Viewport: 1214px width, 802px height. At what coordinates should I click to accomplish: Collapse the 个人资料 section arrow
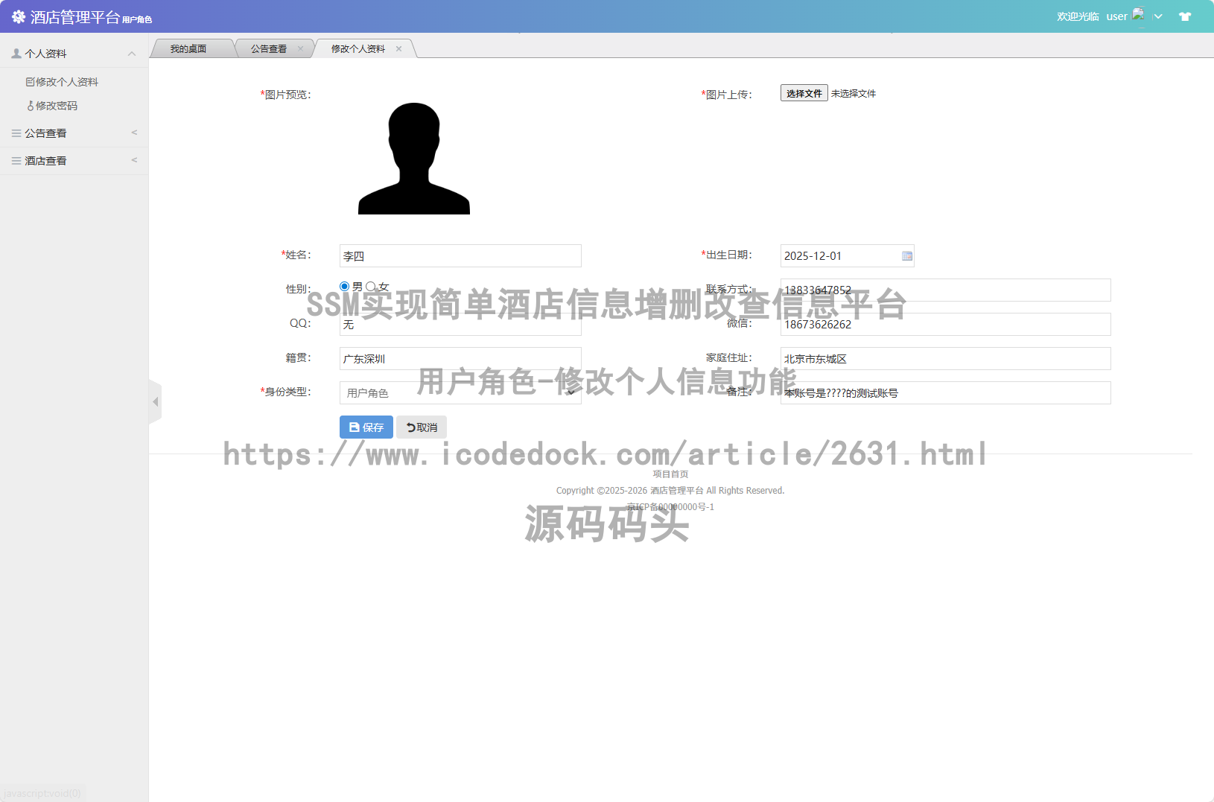[132, 53]
